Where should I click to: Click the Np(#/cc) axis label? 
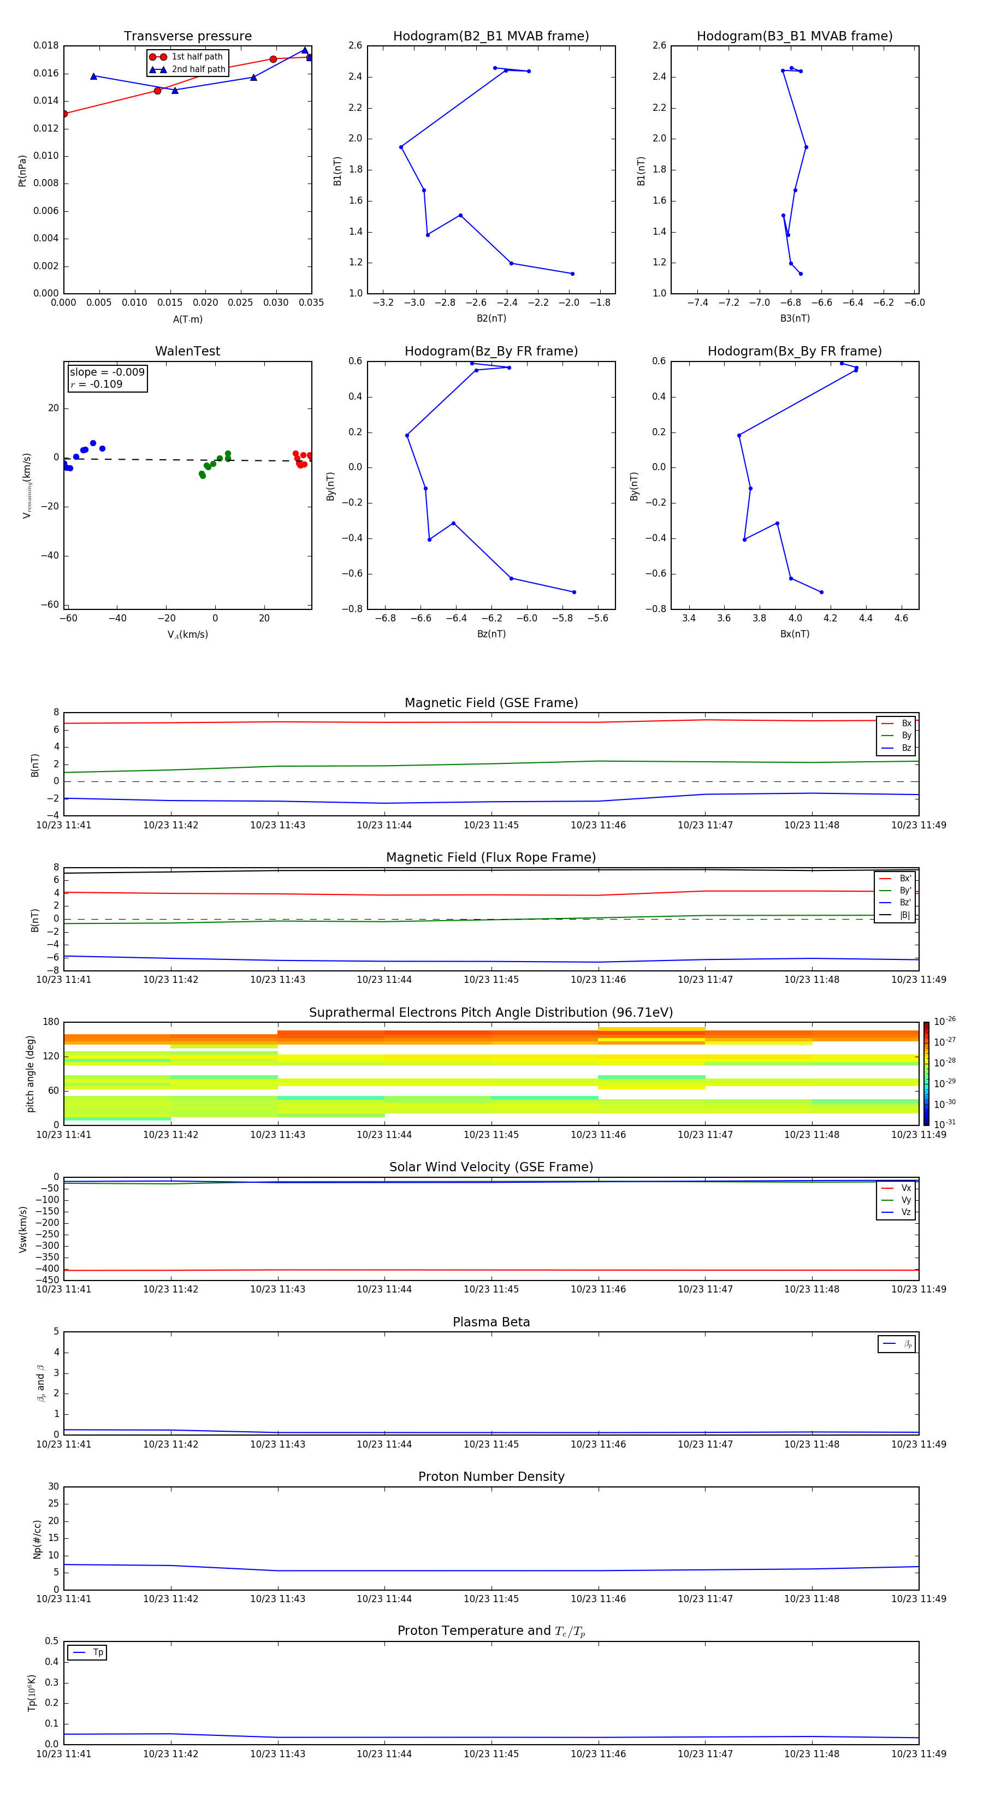37,1539
